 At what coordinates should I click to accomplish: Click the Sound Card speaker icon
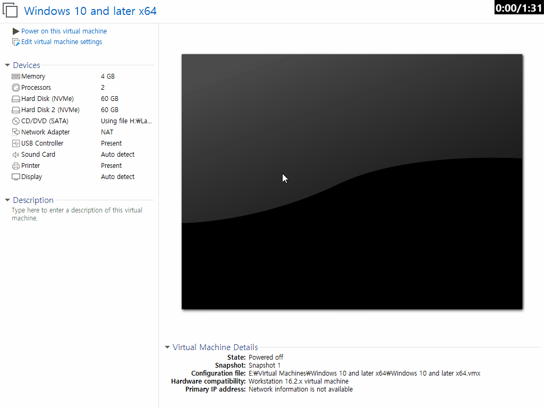[x=15, y=155]
